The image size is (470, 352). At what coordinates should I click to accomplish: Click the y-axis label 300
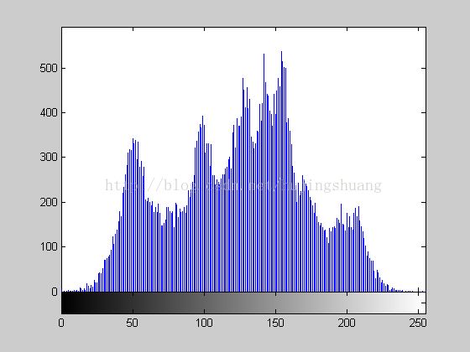[49, 158]
